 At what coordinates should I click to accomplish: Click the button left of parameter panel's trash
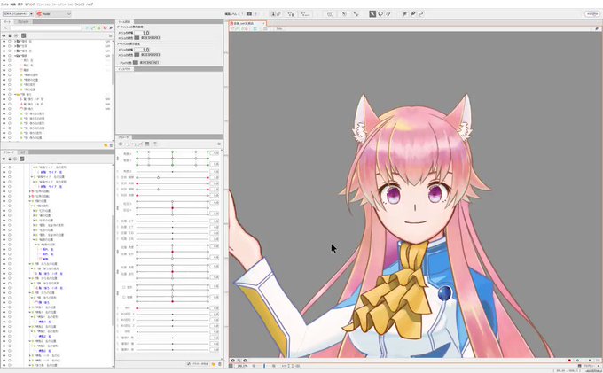(214, 364)
